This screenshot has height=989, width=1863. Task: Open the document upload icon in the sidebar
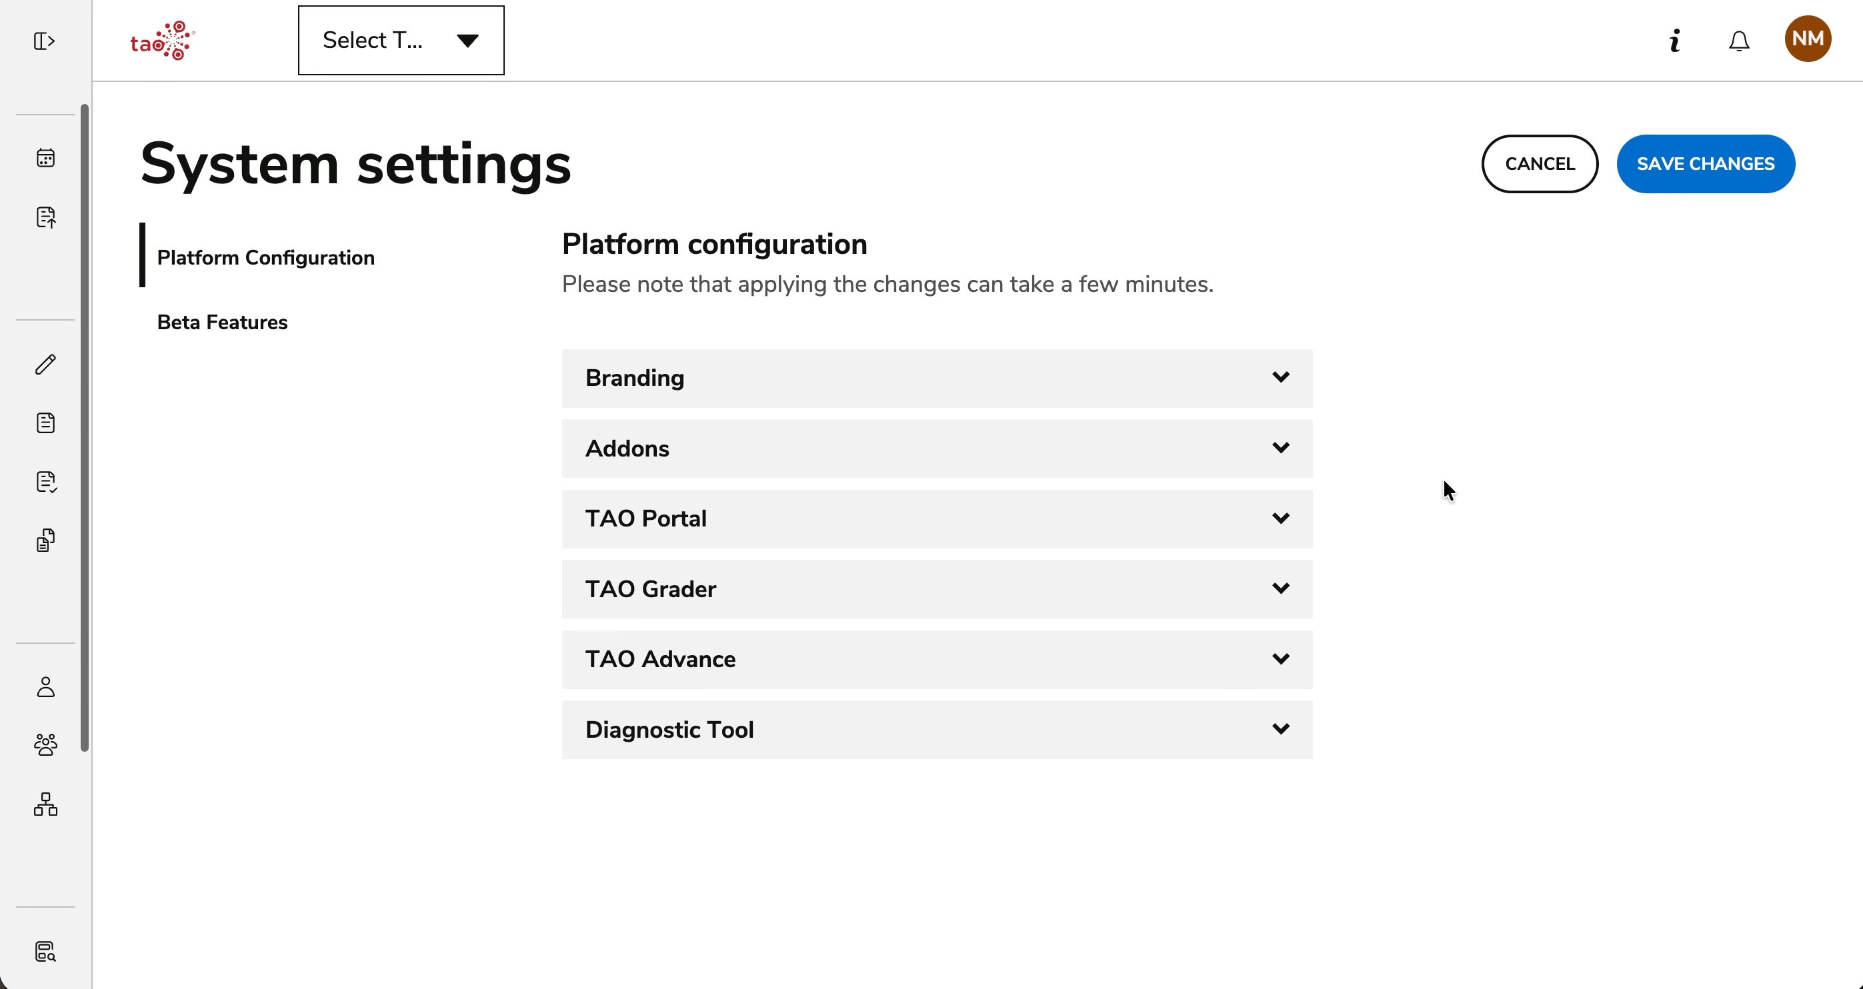(45, 217)
